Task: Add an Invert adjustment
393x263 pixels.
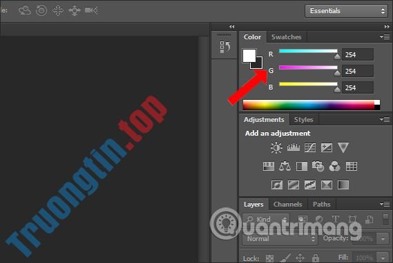Action: point(277,185)
